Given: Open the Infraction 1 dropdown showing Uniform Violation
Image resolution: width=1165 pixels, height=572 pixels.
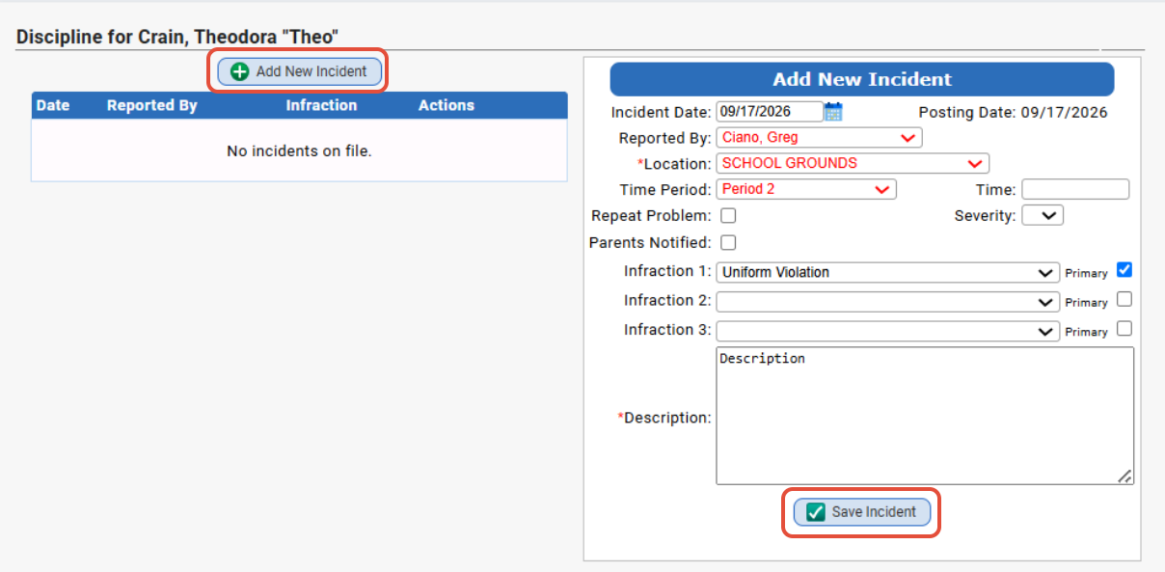Looking at the screenshot, I should [887, 273].
